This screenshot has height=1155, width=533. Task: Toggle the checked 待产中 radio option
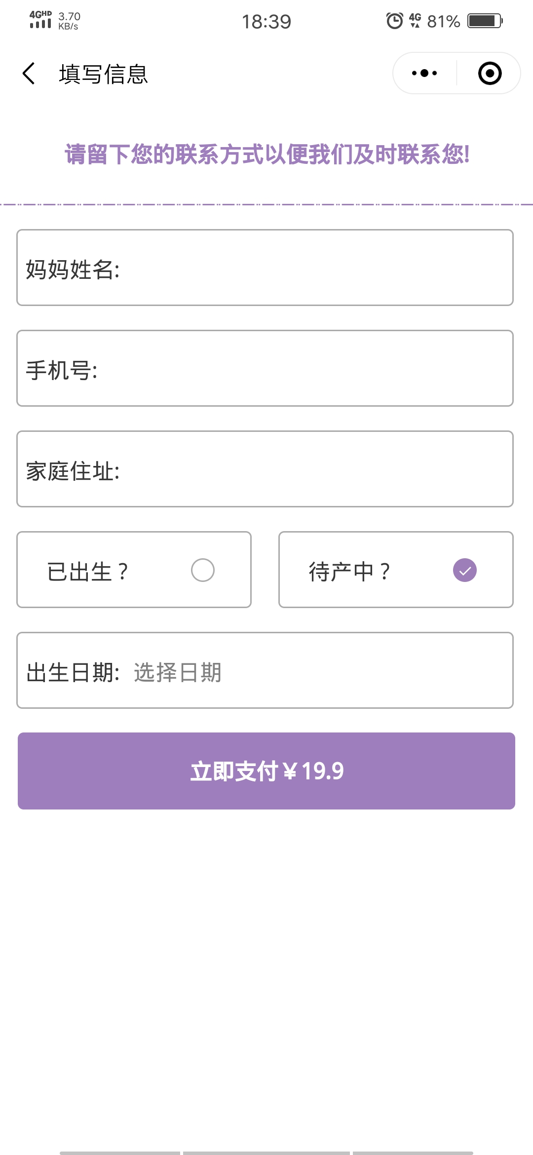pos(464,570)
